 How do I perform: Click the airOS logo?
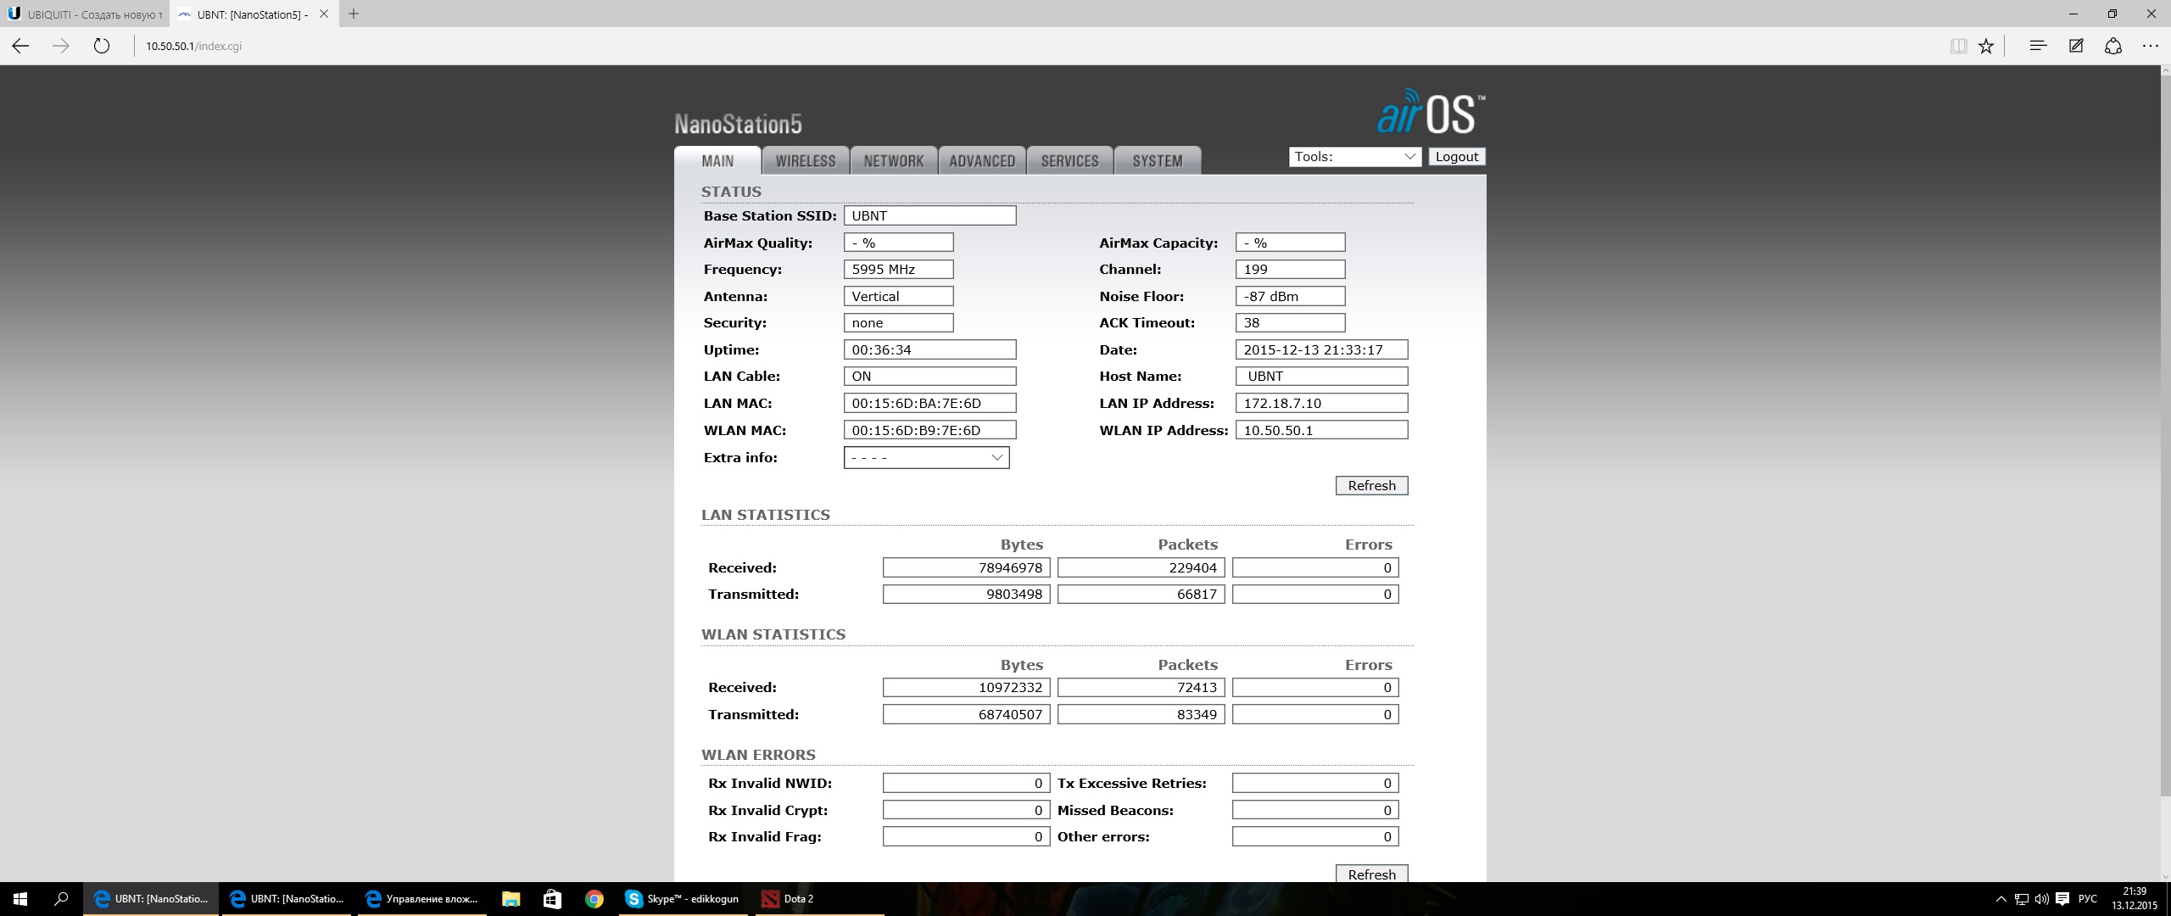point(1432,112)
